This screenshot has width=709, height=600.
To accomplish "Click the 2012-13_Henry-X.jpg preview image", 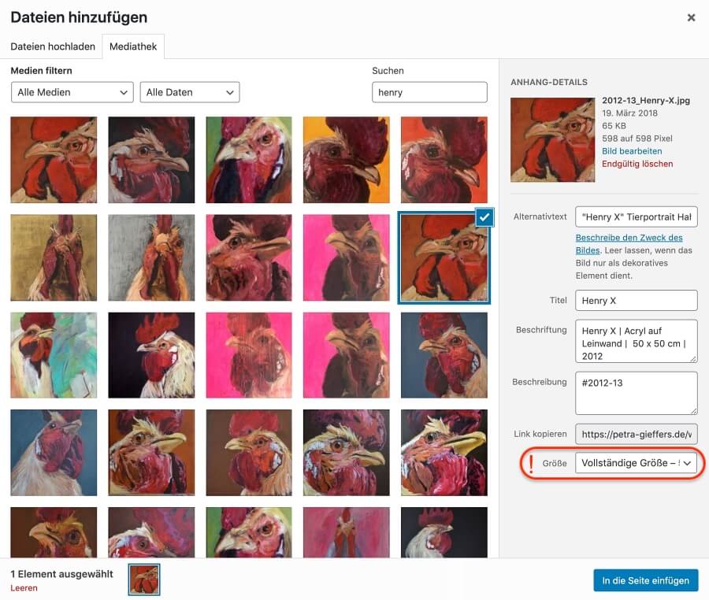I will click(552, 139).
